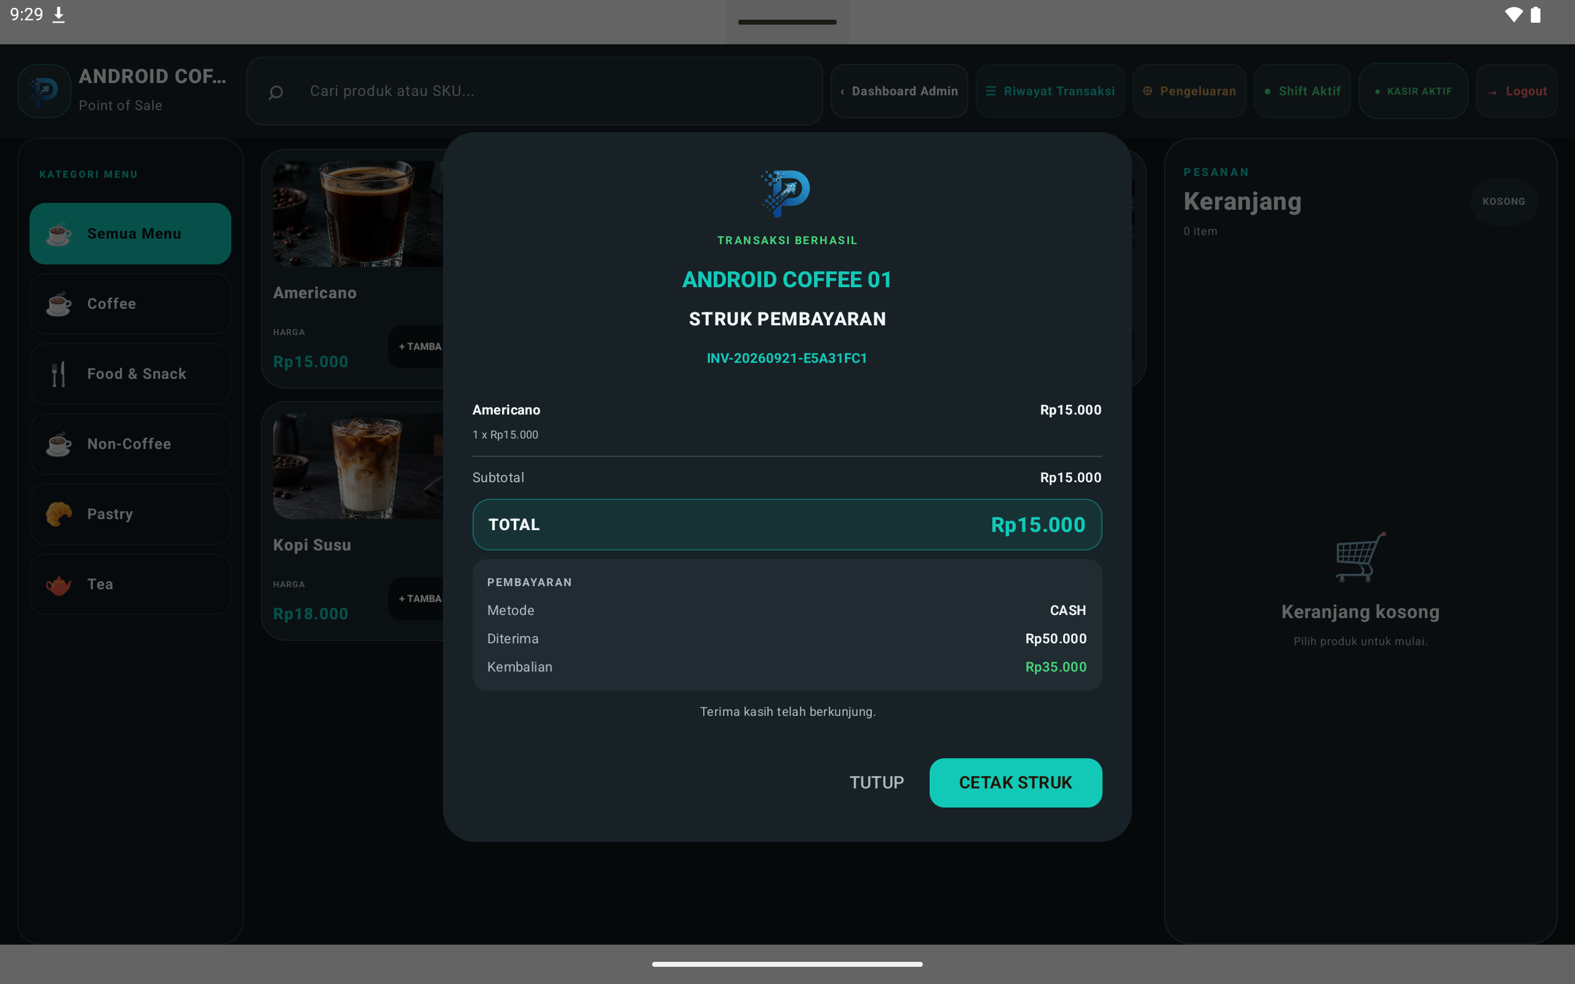Click the TOTAL Rp15.000 amount

pyautogui.click(x=1038, y=525)
